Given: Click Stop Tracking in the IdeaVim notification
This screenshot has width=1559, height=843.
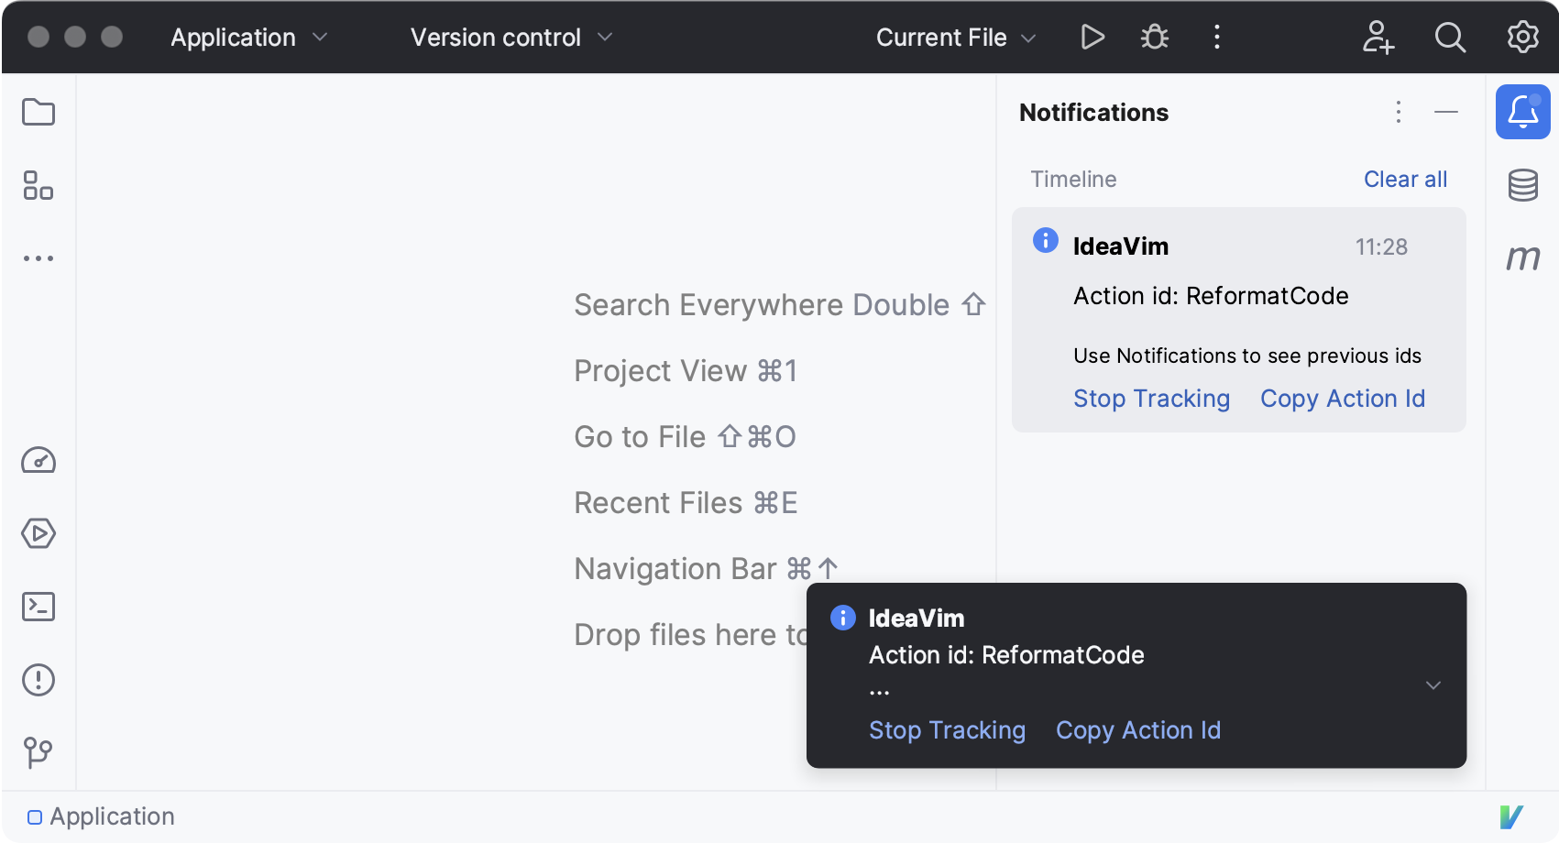Looking at the screenshot, I should click(1151, 399).
